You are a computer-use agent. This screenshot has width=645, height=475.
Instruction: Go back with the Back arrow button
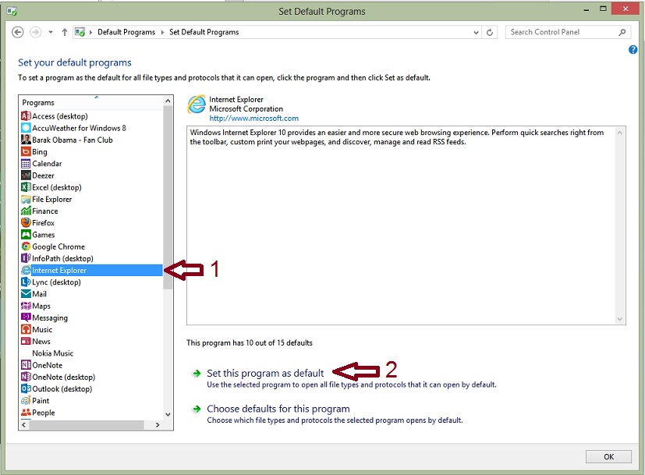click(18, 32)
